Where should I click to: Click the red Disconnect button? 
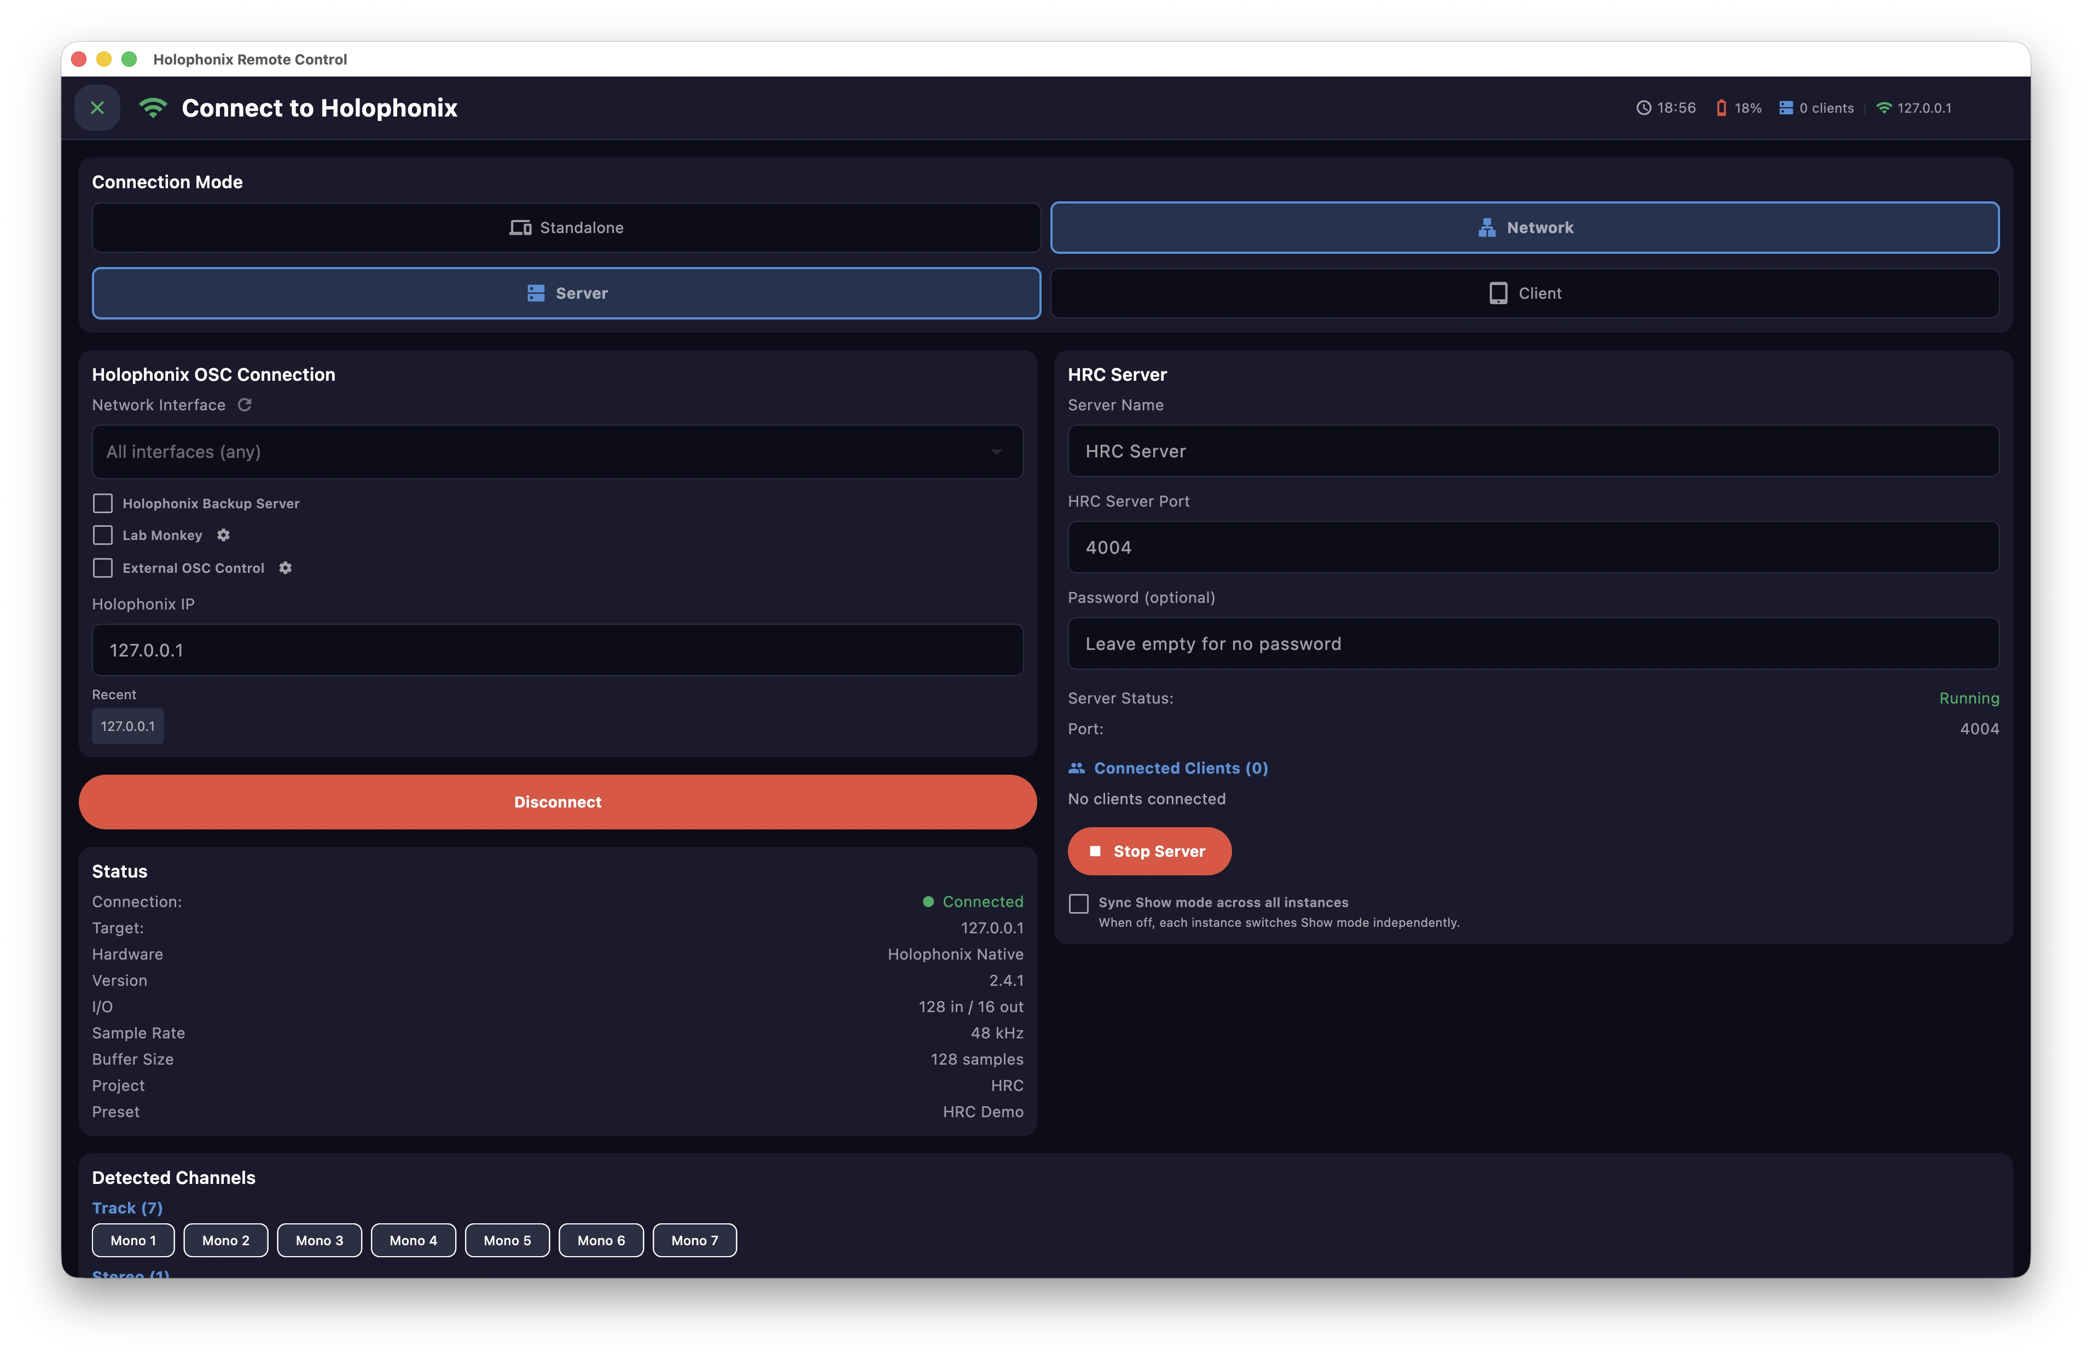(x=557, y=802)
